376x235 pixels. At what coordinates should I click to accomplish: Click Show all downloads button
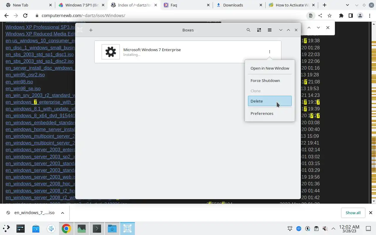(x=353, y=213)
